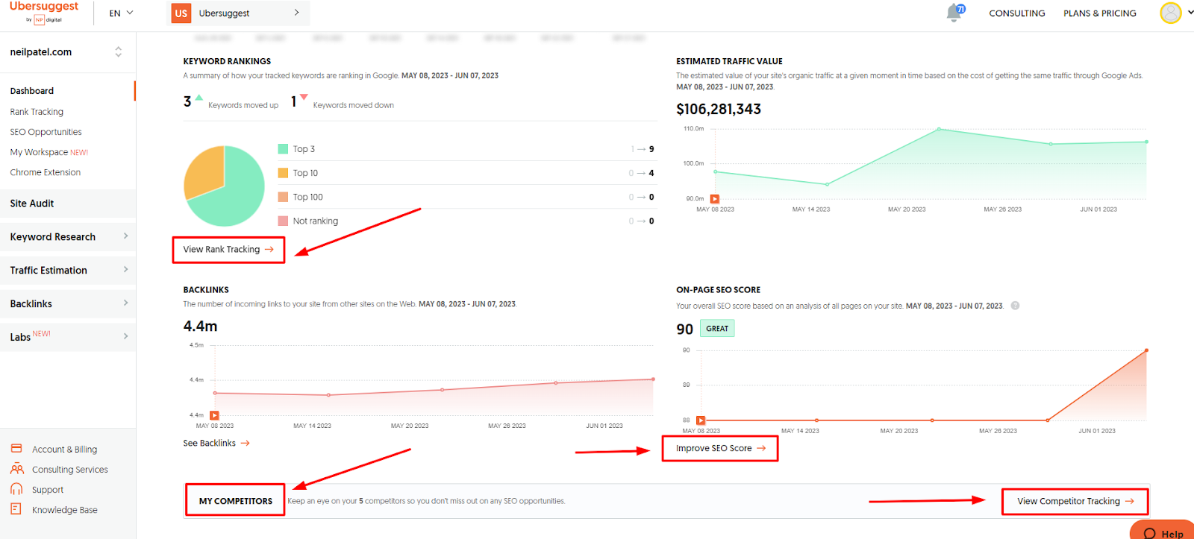Screen dimensions: 1194x539
Task: Click the play marker on Backlinks chart
Action: [214, 415]
